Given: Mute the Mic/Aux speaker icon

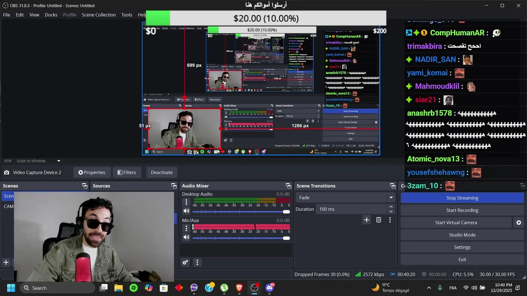Looking at the screenshot, I should [186, 237].
